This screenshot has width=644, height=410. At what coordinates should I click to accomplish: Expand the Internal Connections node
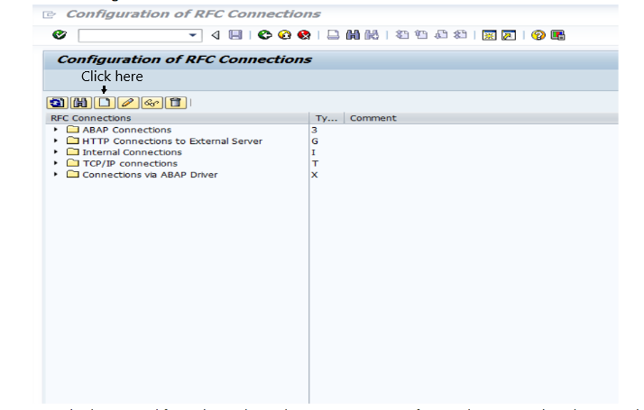pos(56,152)
